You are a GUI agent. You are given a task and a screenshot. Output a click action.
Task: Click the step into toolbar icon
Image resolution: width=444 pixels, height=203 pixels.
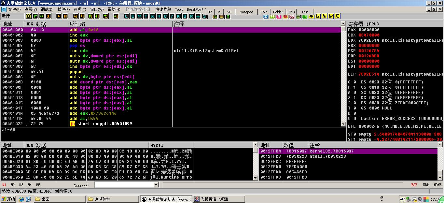76,16
